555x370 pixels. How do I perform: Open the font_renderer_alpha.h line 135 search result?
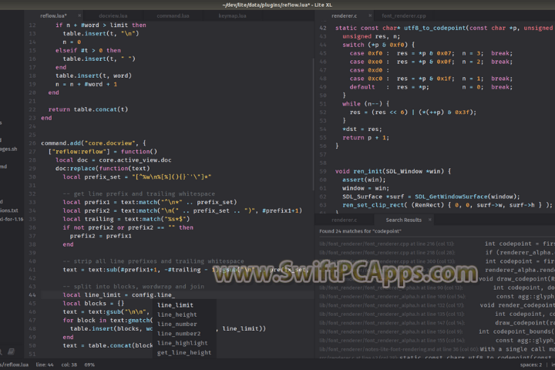pos(392,314)
